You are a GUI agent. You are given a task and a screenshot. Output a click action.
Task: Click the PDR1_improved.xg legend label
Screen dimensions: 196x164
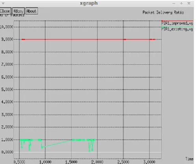[177, 23]
